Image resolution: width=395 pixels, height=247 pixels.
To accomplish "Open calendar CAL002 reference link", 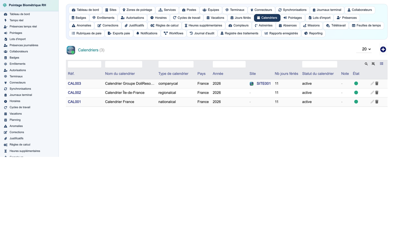I will (x=74, y=93).
